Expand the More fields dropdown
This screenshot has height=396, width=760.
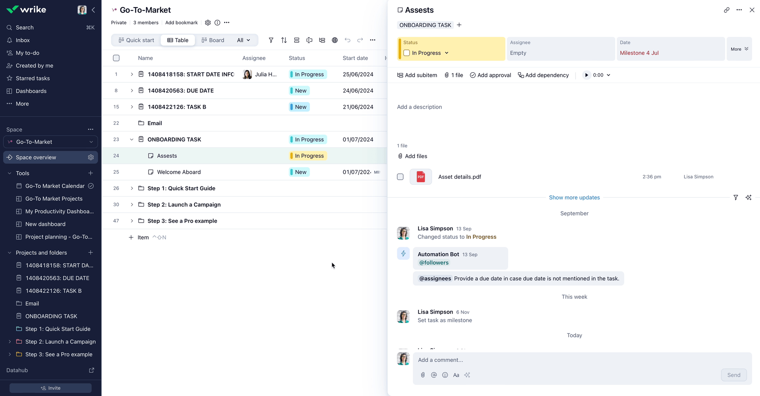tap(739, 49)
